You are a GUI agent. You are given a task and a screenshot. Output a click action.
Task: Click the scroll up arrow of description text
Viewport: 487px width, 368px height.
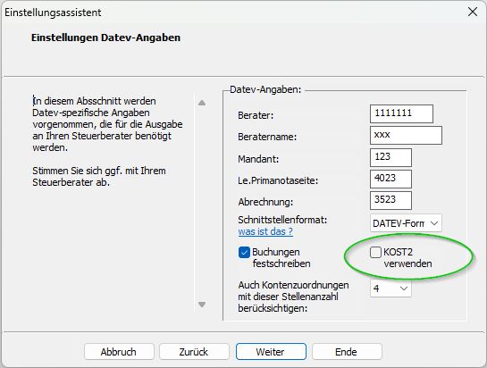coord(202,103)
